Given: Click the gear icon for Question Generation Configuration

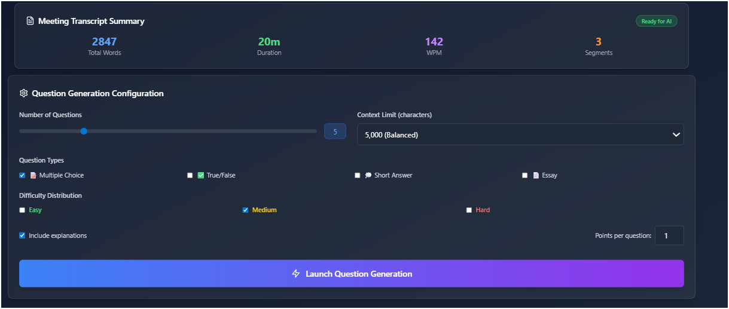Looking at the screenshot, I should [24, 93].
